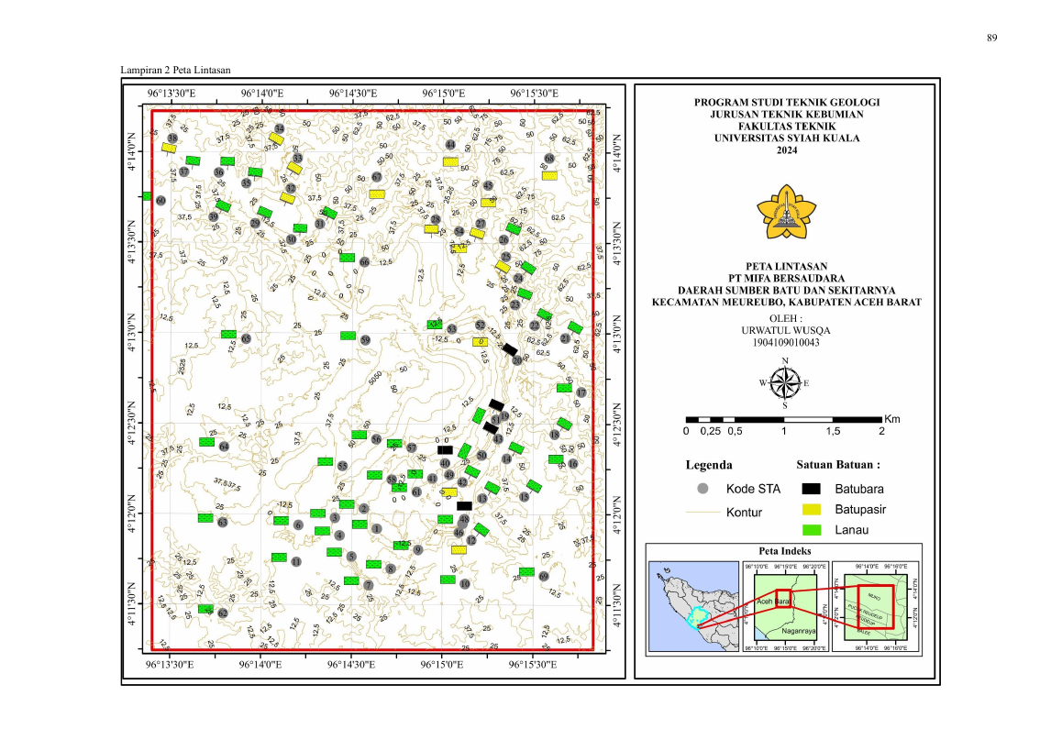Click station marker 7 on the map
1062x751 pixels.
click(369, 585)
